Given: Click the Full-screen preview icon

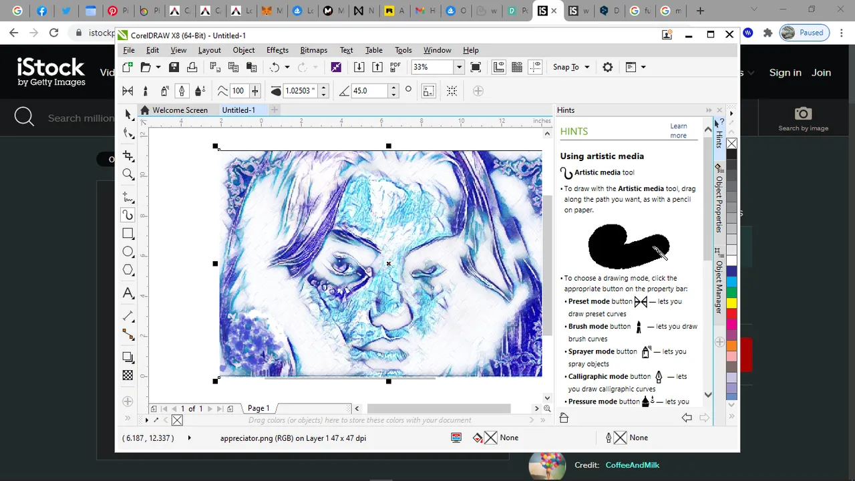Looking at the screenshot, I should (476, 67).
